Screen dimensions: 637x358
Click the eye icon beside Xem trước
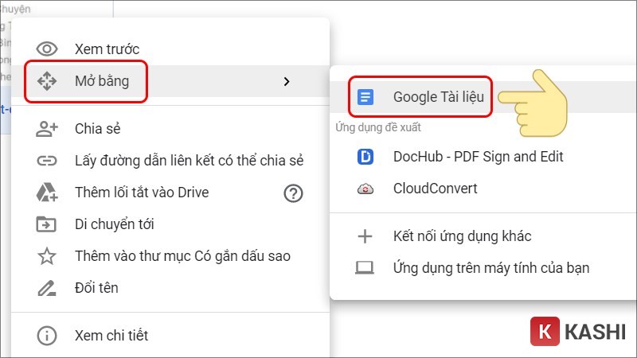(x=47, y=49)
